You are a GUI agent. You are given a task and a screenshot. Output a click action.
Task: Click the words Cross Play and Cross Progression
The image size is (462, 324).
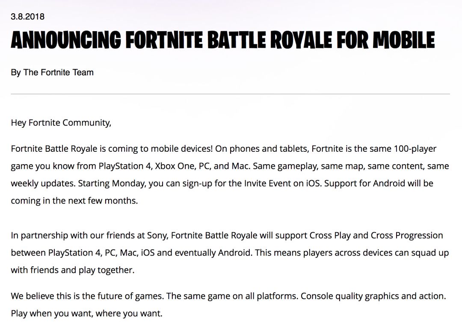tap(376, 236)
